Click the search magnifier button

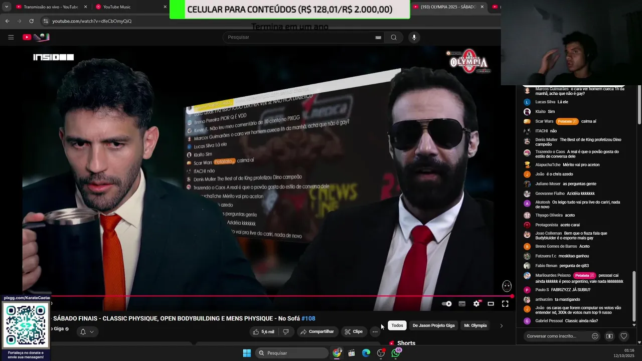click(x=394, y=37)
